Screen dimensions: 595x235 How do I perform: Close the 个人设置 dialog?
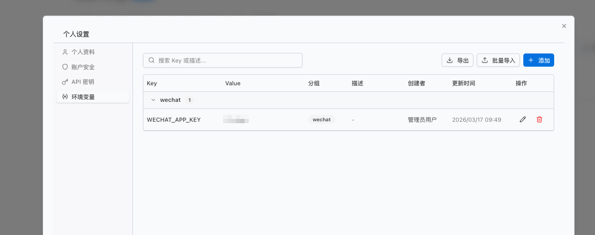pos(564,26)
